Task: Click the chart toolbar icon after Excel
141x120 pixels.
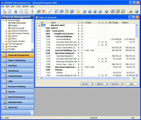Action: pos(123,11)
